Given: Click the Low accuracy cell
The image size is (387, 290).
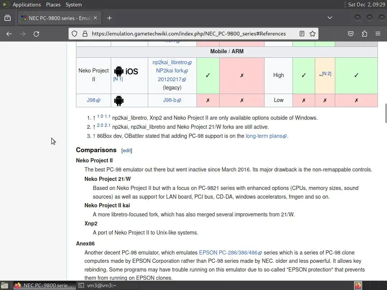Looking at the screenshot, I should point(279,100).
